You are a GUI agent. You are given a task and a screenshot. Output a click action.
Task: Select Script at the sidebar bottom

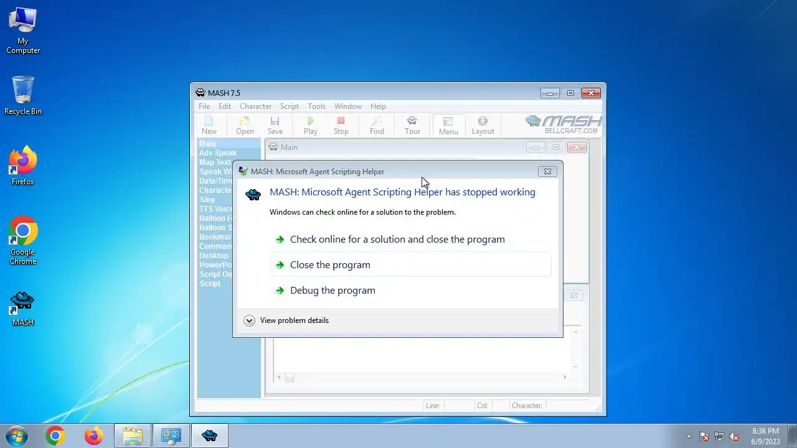(x=210, y=284)
